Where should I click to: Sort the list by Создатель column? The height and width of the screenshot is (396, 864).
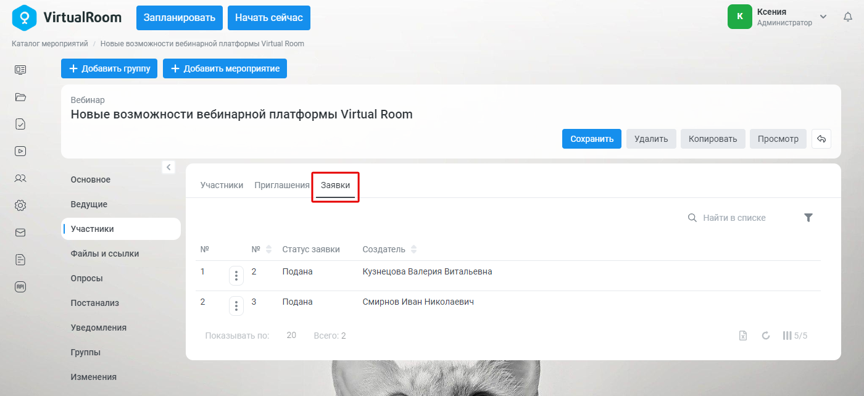(413, 250)
